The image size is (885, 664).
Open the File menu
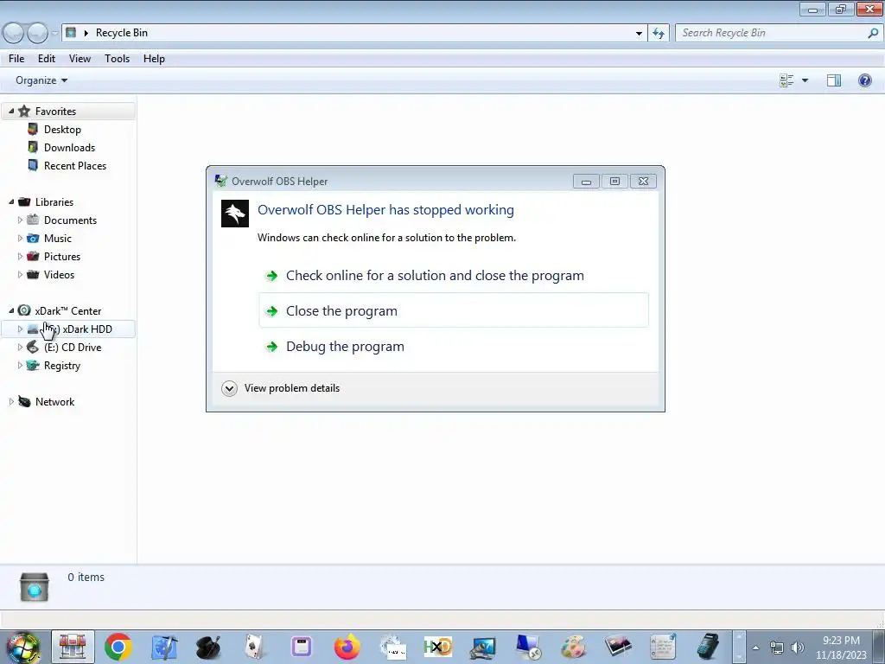click(16, 59)
